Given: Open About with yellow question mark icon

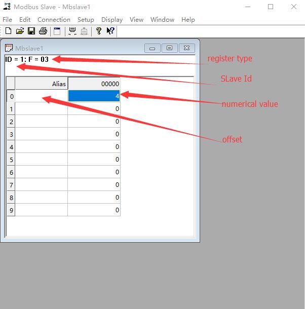Looking at the screenshot, I should 99,31.
